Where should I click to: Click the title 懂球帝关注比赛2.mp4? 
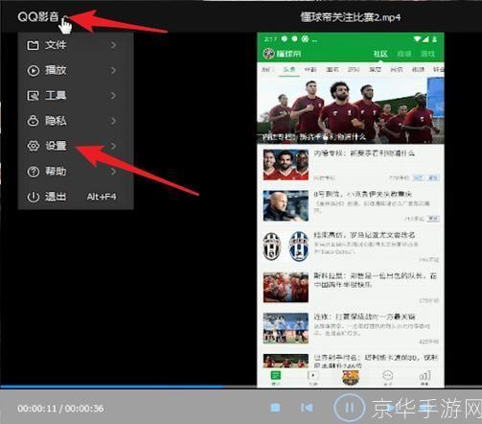tap(351, 17)
